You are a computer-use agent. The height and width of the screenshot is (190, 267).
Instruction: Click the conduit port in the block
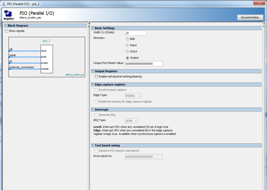point(45,69)
